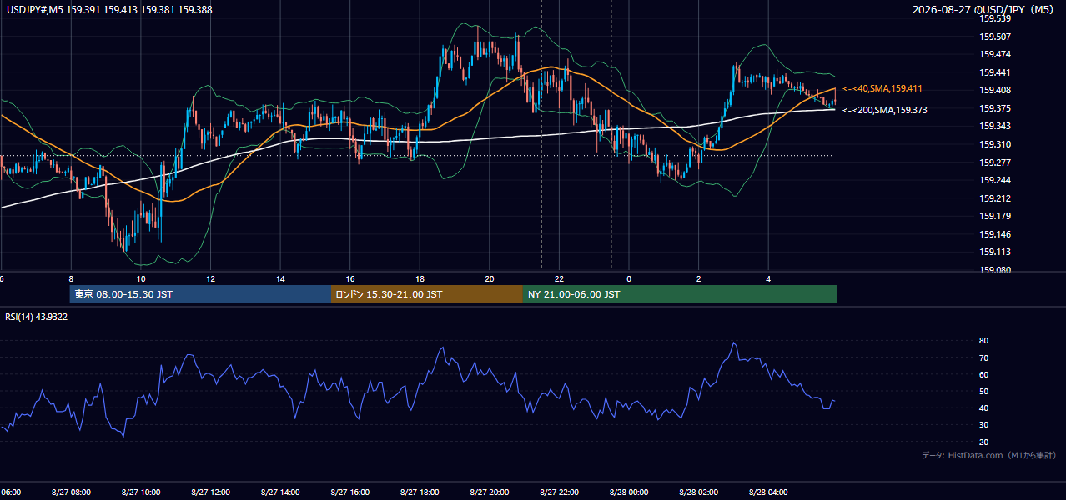The width and height of the screenshot is (1066, 500).
Task: Click price axis value 159.277
Action: pyautogui.click(x=994, y=162)
